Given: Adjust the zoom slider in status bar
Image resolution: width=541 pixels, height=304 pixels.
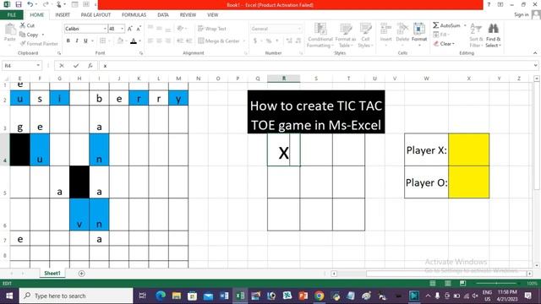Looking at the screenshot, I should (x=496, y=284).
